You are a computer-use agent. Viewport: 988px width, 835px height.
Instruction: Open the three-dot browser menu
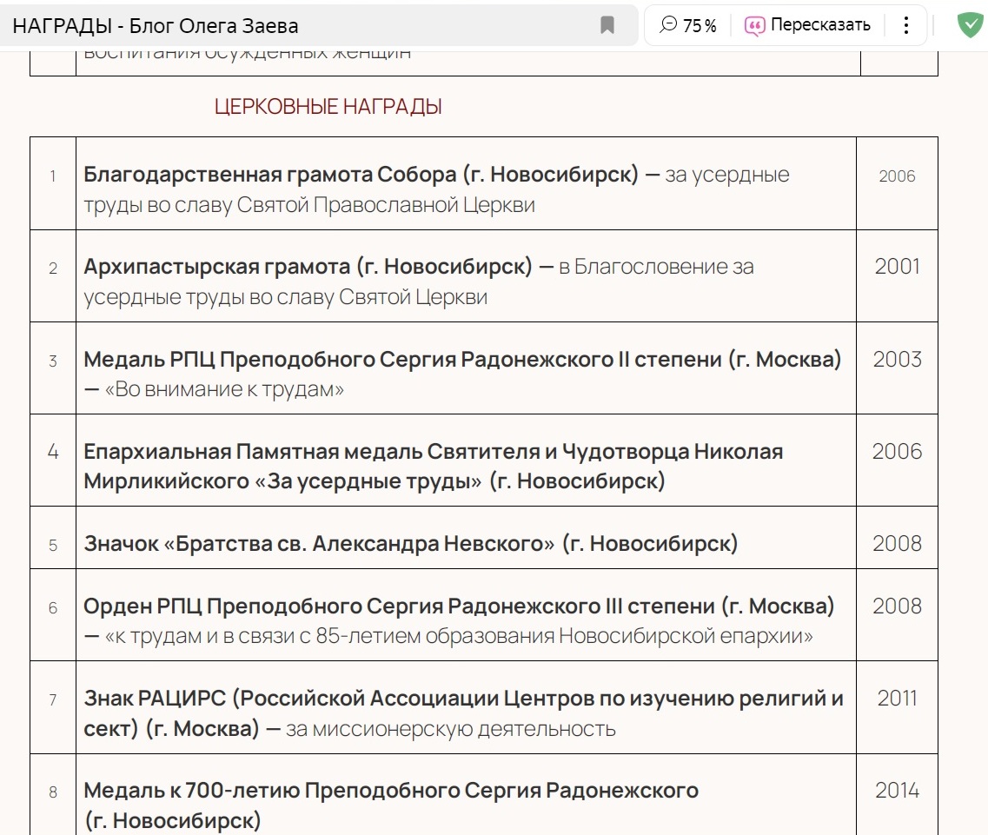(x=906, y=25)
